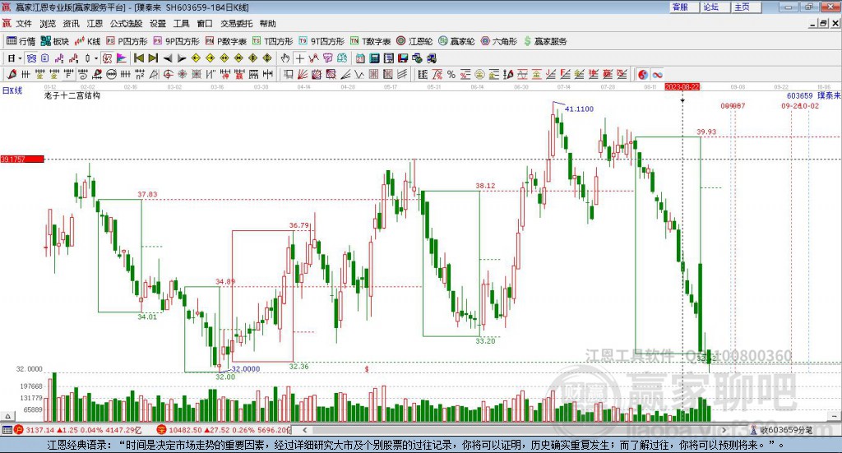Click 收603659分笔 in the status bar
The image size is (842, 453).
786,429
